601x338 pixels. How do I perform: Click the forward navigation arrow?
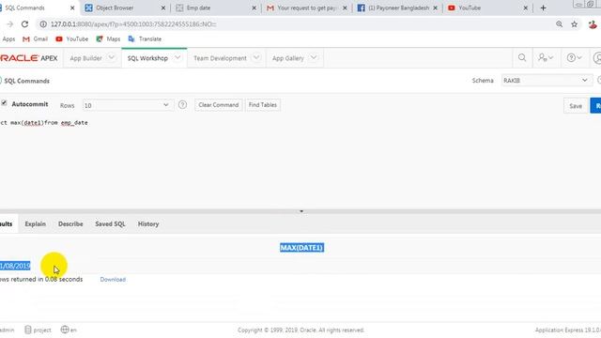(10, 24)
